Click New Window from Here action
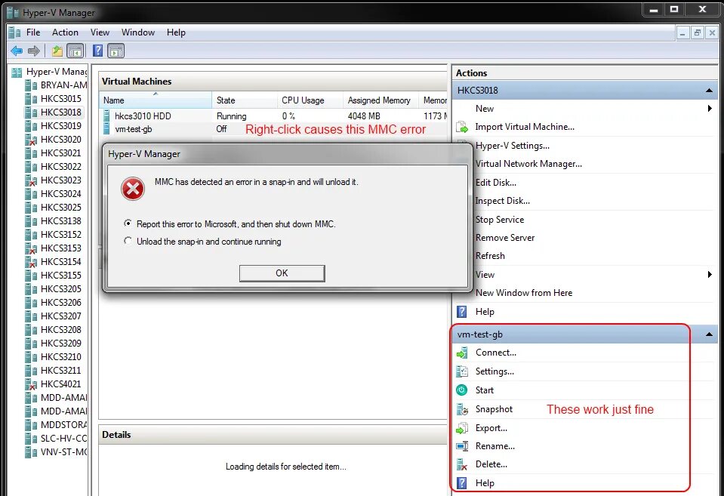The image size is (724, 496). pyautogui.click(x=524, y=293)
